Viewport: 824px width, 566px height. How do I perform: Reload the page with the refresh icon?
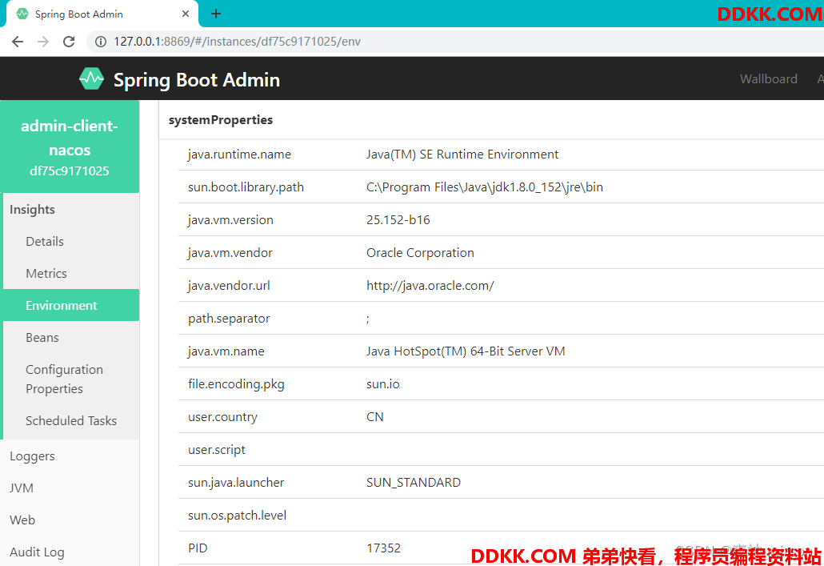[x=69, y=42]
